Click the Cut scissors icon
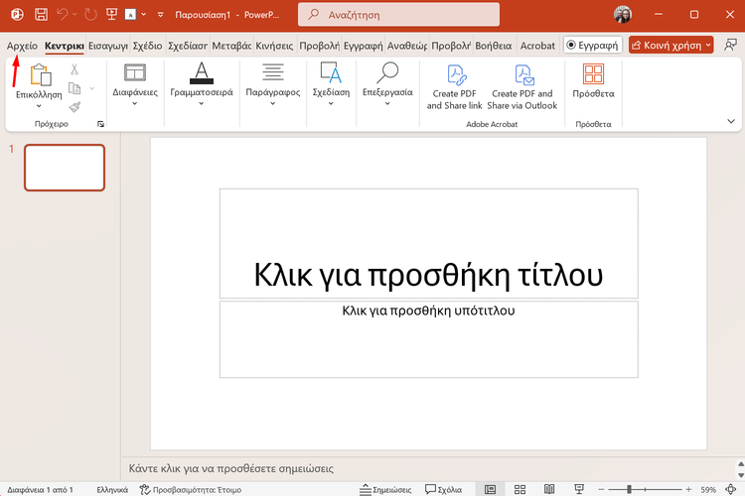The image size is (745, 496). pos(74,69)
